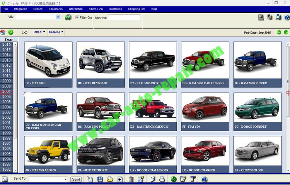Open the Send To dropdown arrow
290x185 pixels.
click(65, 179)
